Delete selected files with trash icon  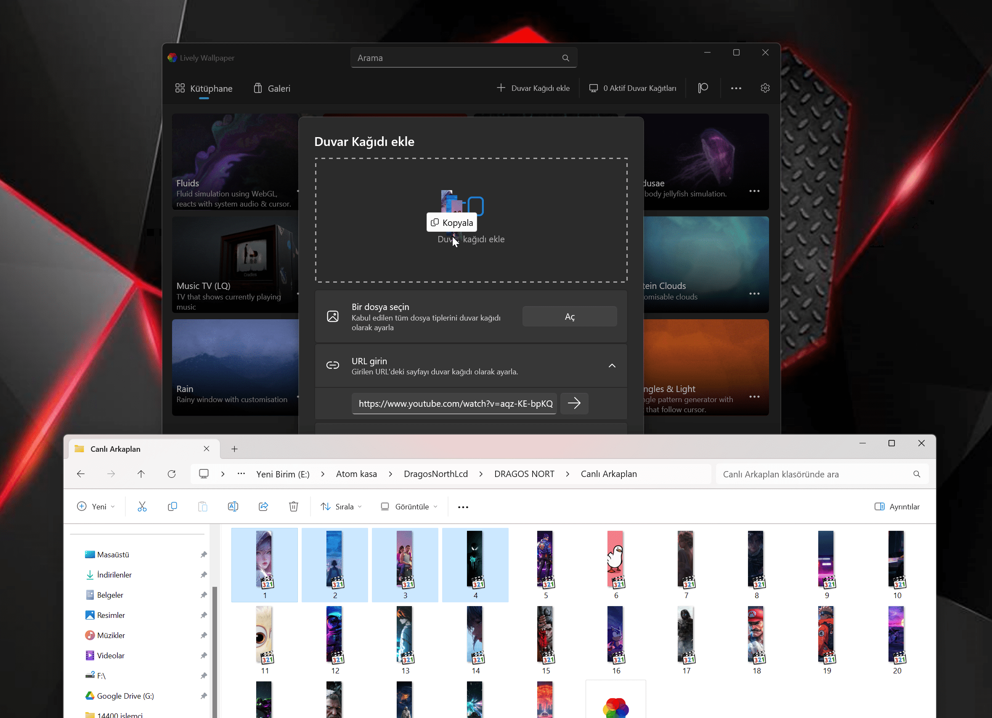pos(294,506)
